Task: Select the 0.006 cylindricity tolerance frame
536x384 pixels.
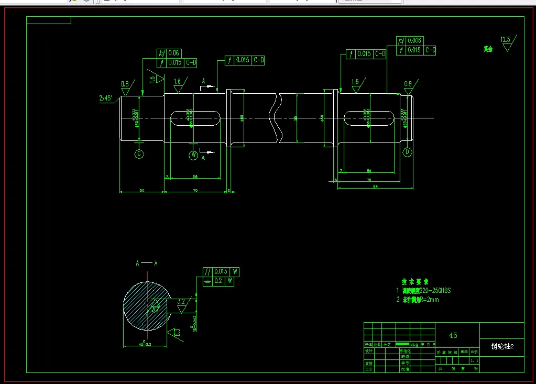Action: pos(410,41)
